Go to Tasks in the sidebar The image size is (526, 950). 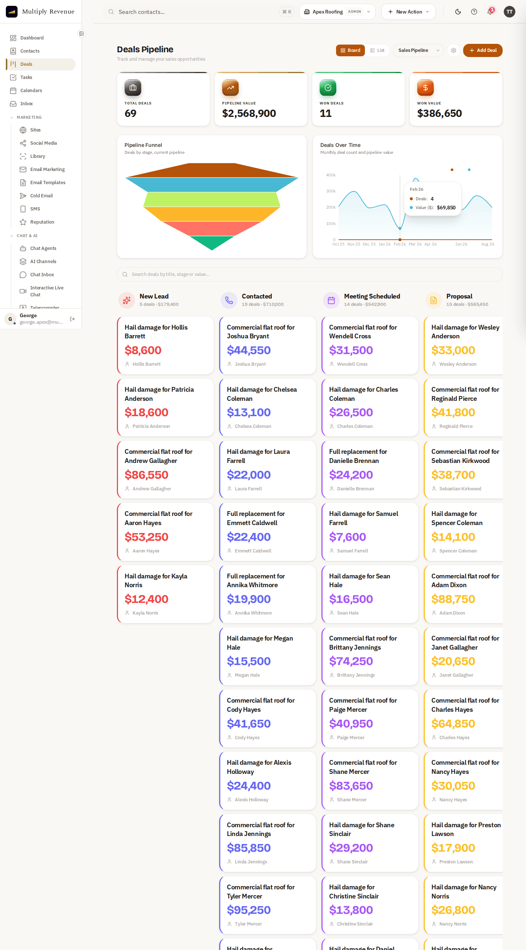(x=41, y=77)
